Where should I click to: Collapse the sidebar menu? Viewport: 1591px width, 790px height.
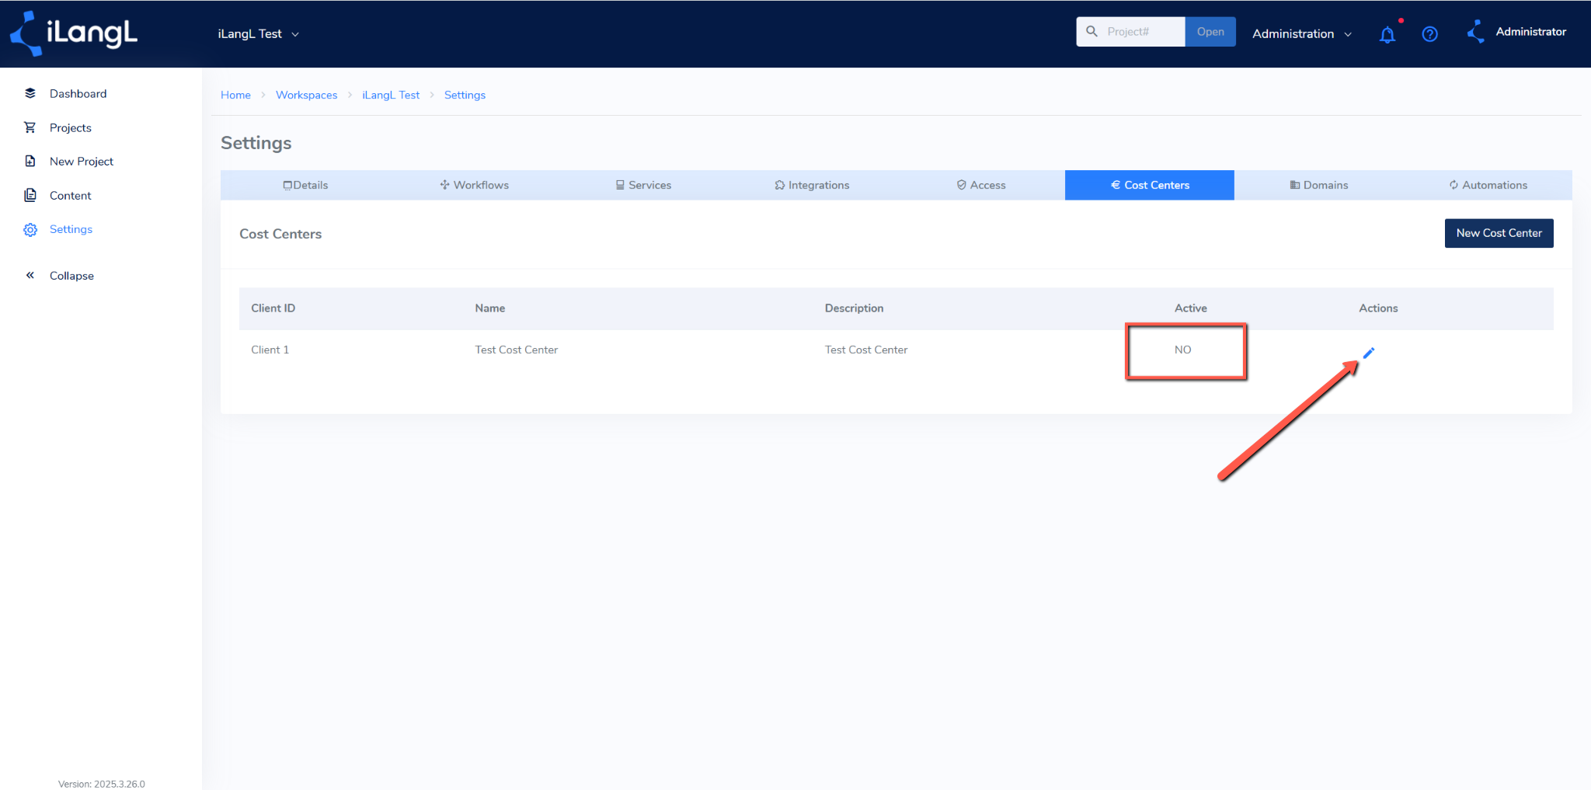[x=71, y=276]
